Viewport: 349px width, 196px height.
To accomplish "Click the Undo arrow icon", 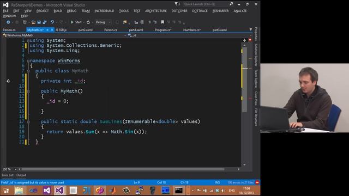I will 52,22.
